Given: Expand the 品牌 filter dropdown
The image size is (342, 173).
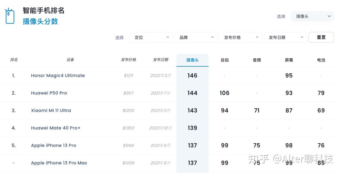Looking at the screenshot, I should (x=196, y=37).
